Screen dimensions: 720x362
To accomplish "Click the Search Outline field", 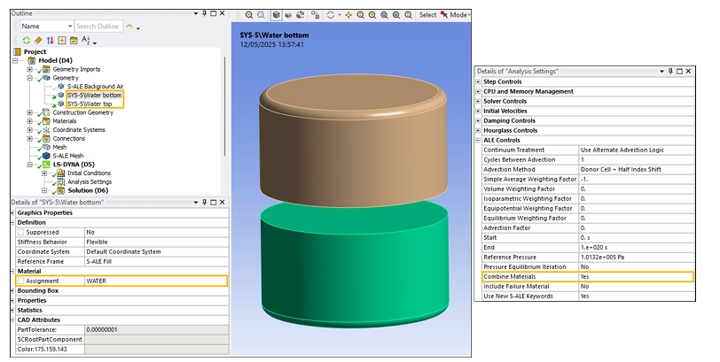I will (x=98, y=27).
